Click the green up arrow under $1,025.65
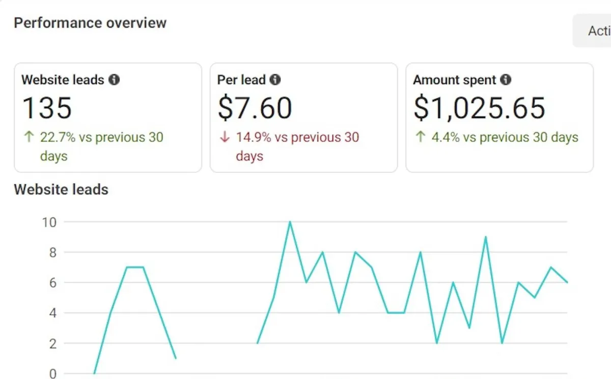 (x=421, y=137)
